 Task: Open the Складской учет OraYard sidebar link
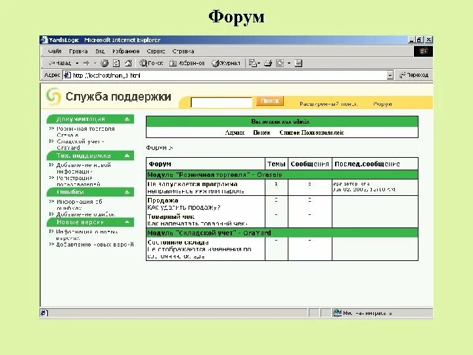pyautogui.click(x=81, y=145)
